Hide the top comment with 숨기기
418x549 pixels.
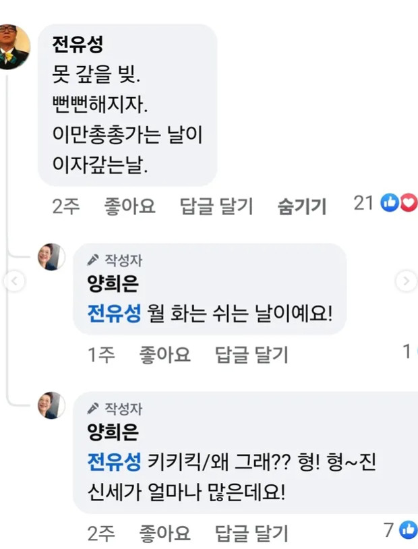pyautogui.click(x=301, y=206)
